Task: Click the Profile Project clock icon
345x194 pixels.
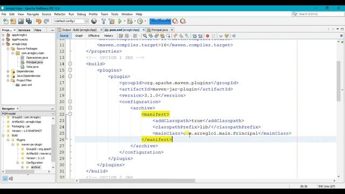Action: 140,21
